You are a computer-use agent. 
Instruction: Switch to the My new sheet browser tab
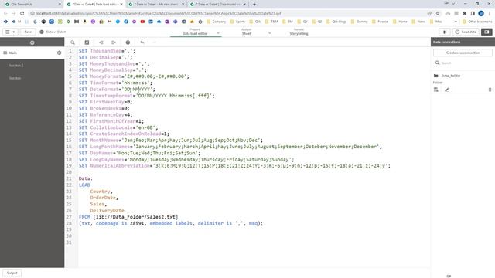point(156,5)
